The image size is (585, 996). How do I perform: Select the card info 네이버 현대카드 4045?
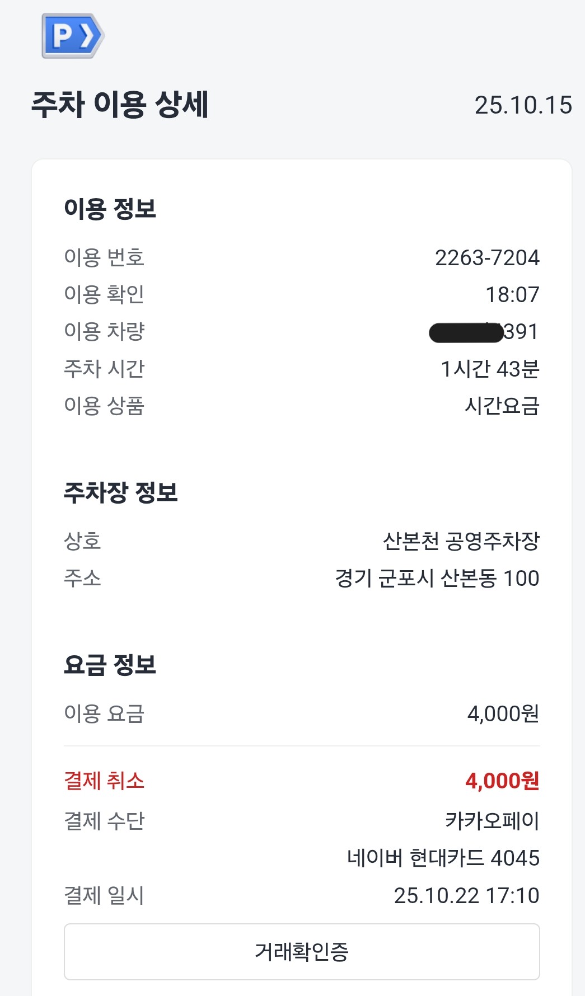pos(443,858)
